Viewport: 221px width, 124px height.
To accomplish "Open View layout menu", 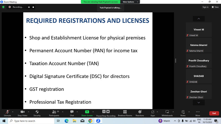I will point(215,7).
